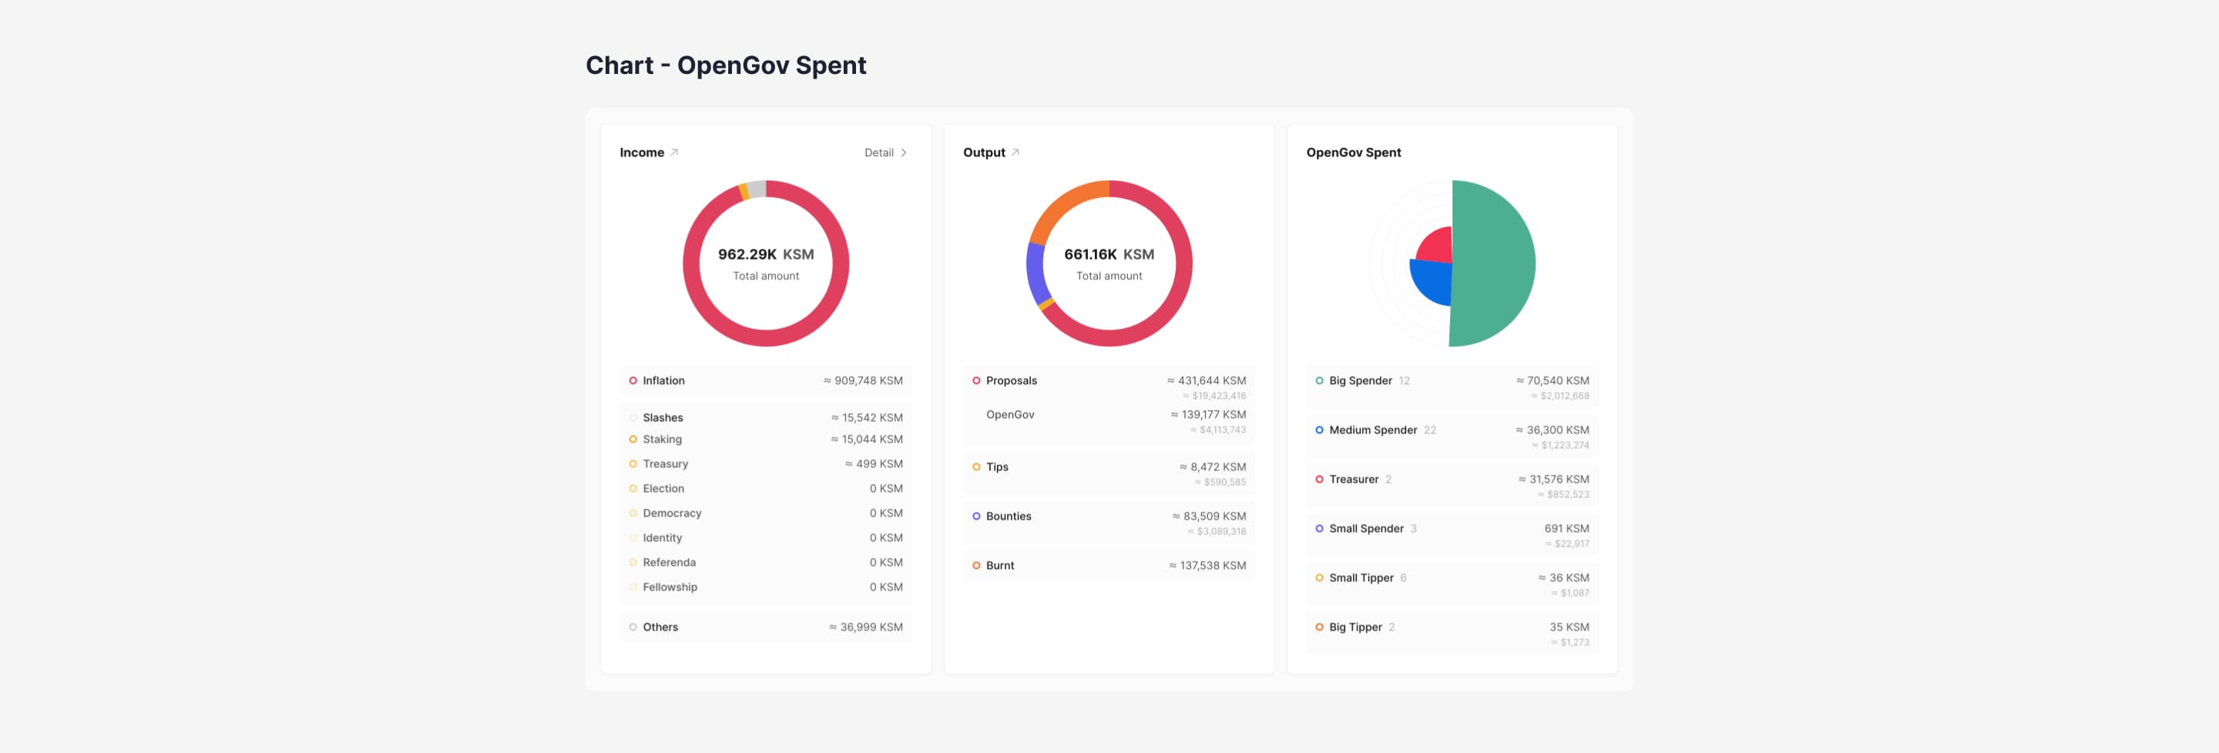Screen dimensions: 2219x753
Task: Click the Proposals row label
Action: (1012, 380)
